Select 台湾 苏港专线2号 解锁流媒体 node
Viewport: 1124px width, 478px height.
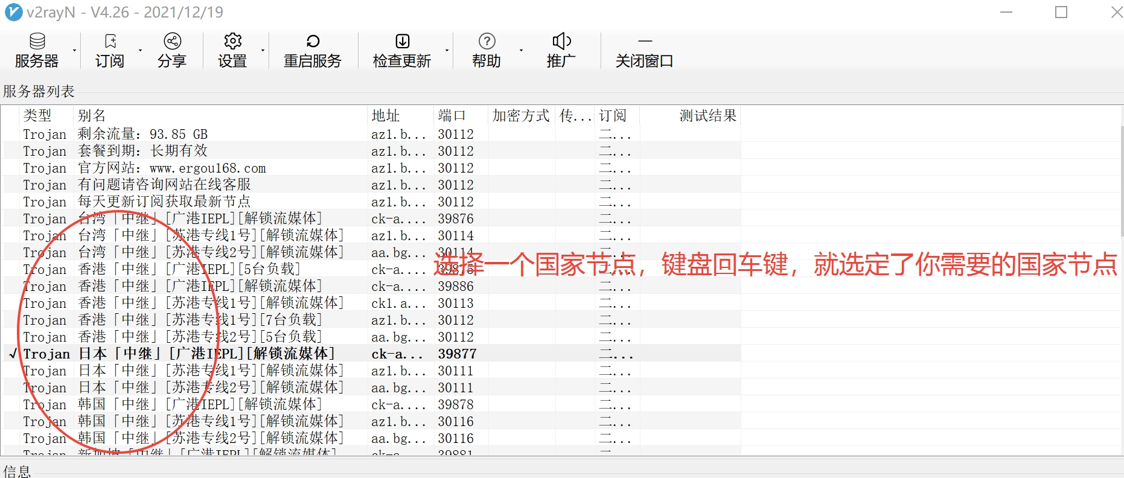pos(371,252)
